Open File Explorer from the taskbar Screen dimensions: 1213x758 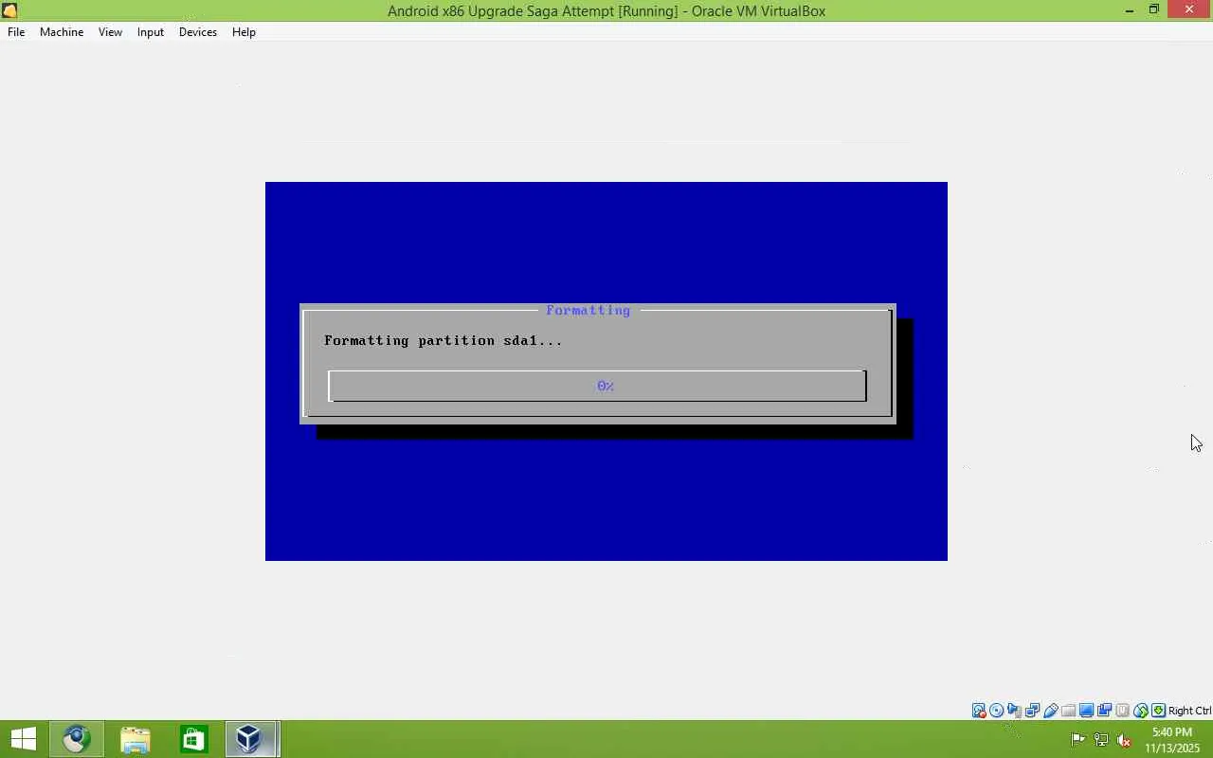136,739
